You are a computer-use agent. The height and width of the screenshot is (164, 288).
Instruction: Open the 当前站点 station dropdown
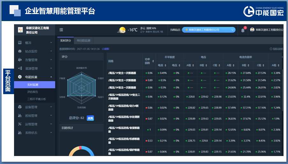209,30
